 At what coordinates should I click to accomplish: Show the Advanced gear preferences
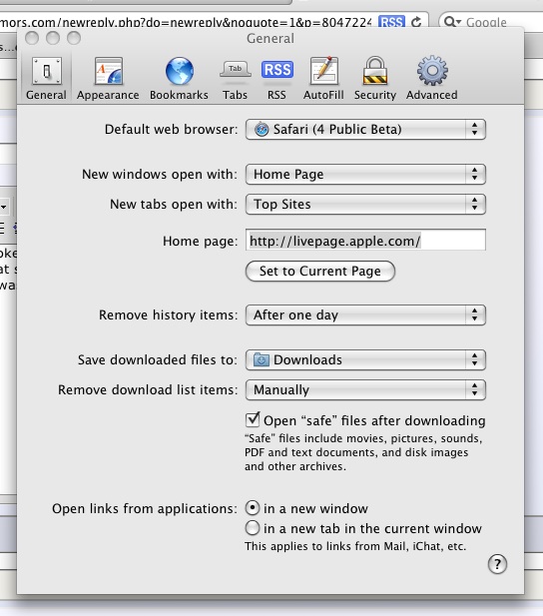(432, 78)
